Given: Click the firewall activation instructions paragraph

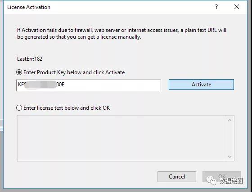Looking at the screenshot, I should click(121, 33).
